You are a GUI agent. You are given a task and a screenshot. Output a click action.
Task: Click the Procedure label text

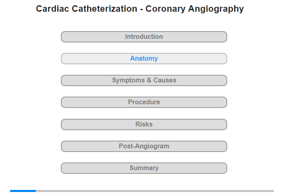144,102
